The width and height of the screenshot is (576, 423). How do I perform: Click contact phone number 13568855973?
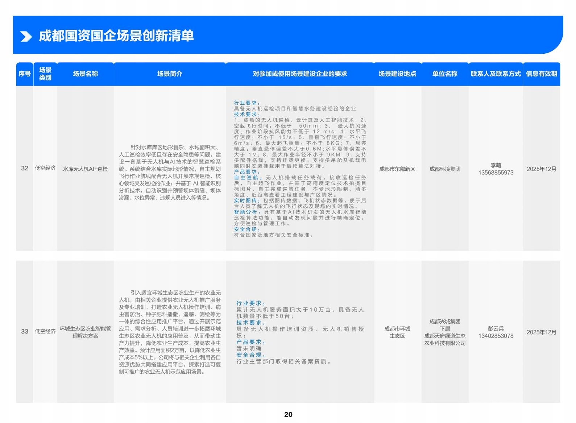point(496,173)
